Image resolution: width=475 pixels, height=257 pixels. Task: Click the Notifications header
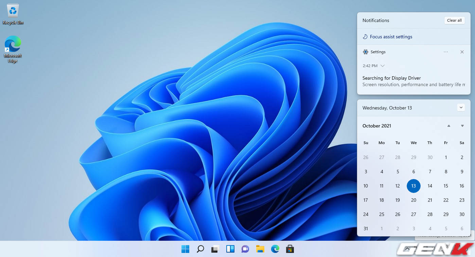(375, 20)
